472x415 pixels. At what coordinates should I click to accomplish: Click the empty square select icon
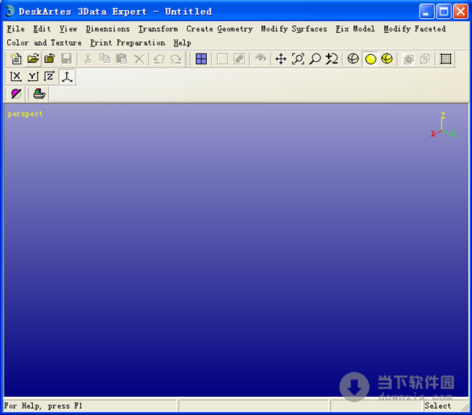tap(222, 59)
